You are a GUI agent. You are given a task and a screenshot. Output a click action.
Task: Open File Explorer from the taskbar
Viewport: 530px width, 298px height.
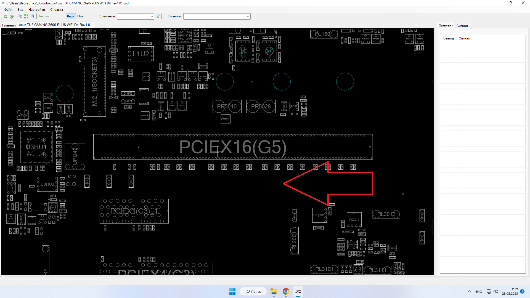click(x=274, y=292)
